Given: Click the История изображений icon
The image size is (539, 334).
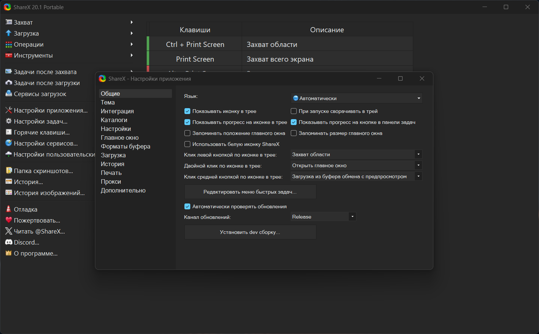Looking at the screenshot, I should point(9,193).
